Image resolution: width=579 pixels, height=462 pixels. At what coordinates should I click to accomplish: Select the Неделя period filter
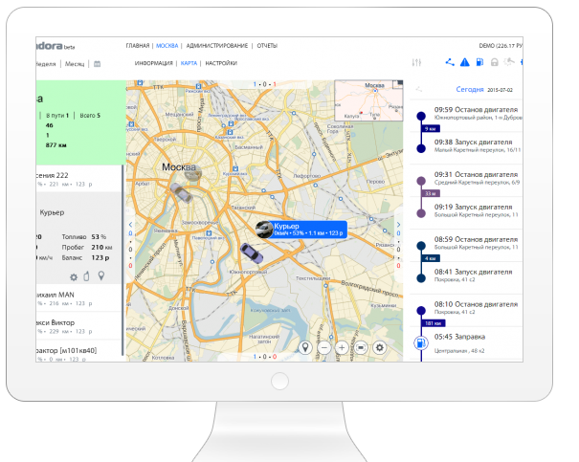tap(46, 64)
